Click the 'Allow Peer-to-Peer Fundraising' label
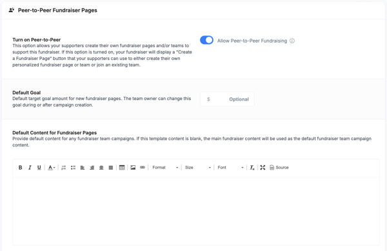The image size is (387, 251). pos(252,41)
